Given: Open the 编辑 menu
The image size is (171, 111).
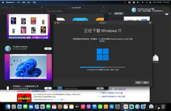Looking at the screenshot, I should [x=24, y=2].
